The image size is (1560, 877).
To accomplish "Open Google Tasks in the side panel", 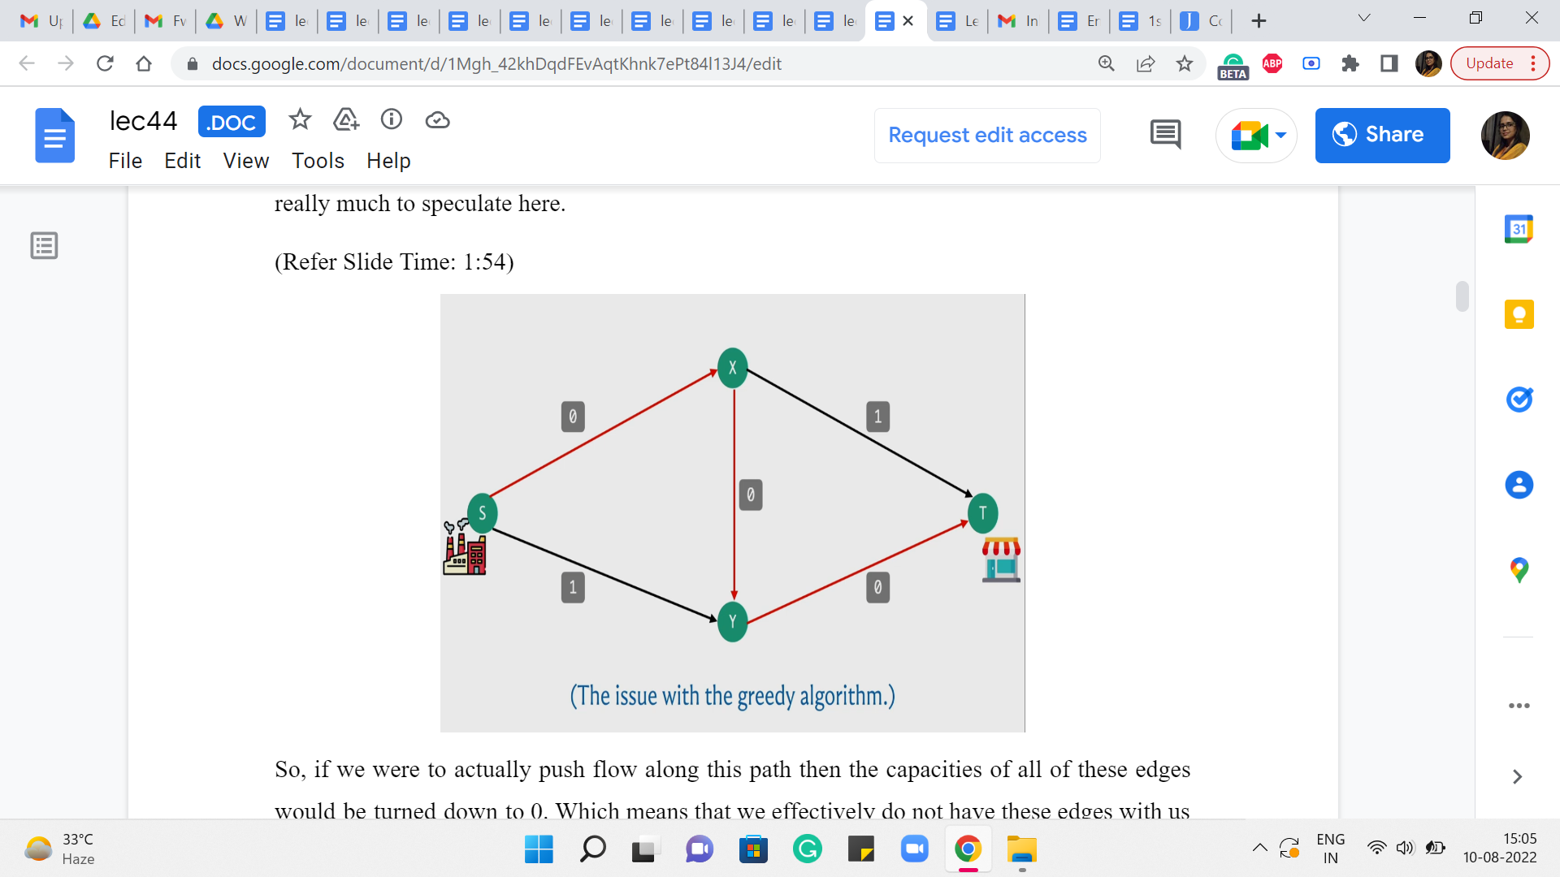I will point(1519,400).
